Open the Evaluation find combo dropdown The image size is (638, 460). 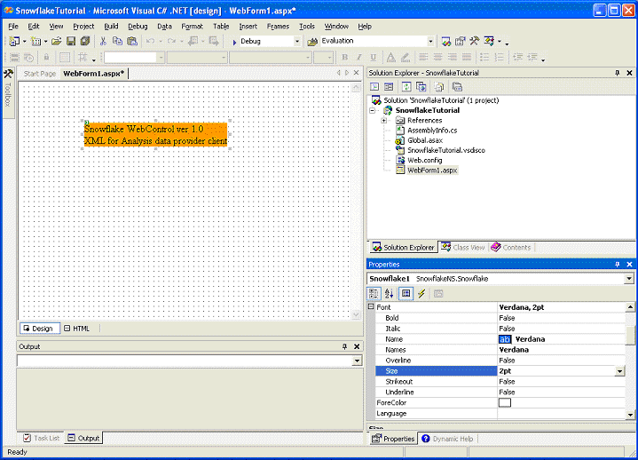[x=430, y=41]
